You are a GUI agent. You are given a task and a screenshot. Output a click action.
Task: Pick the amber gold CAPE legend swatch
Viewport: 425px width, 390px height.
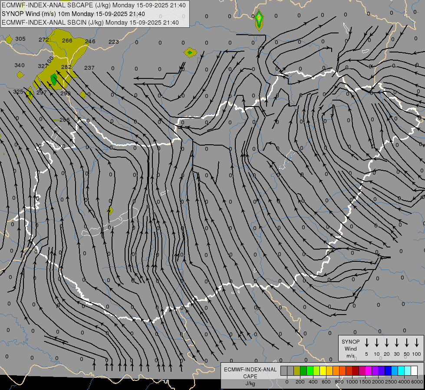coord(329,371)
